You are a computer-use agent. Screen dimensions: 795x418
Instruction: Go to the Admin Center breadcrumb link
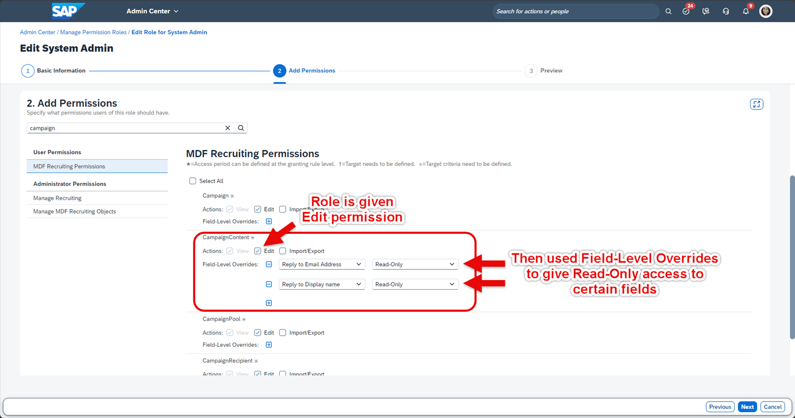click(38, 32)
